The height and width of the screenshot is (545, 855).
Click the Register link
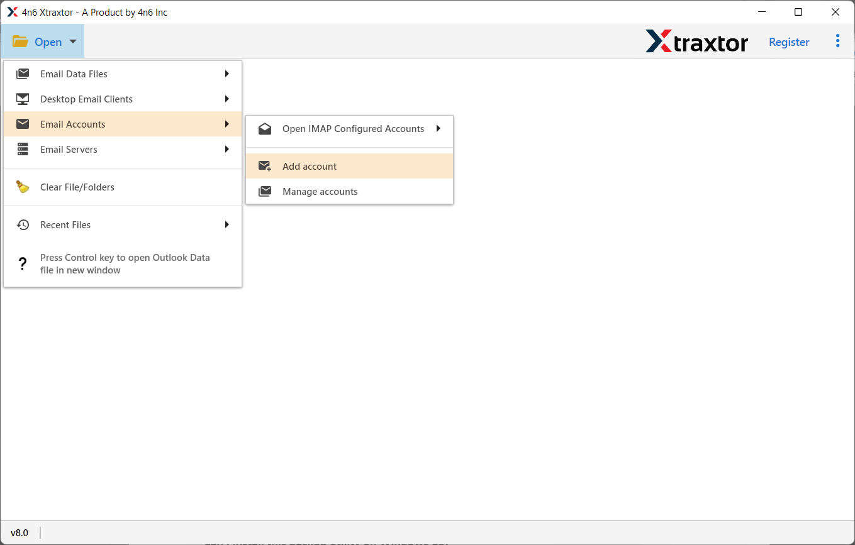(x=788, y=41)
